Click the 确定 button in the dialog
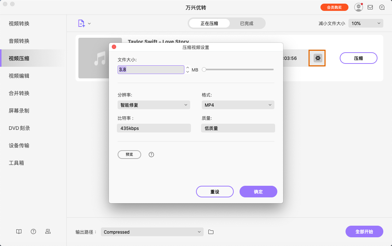Screen dimensions: 392x246 (258, 192)
